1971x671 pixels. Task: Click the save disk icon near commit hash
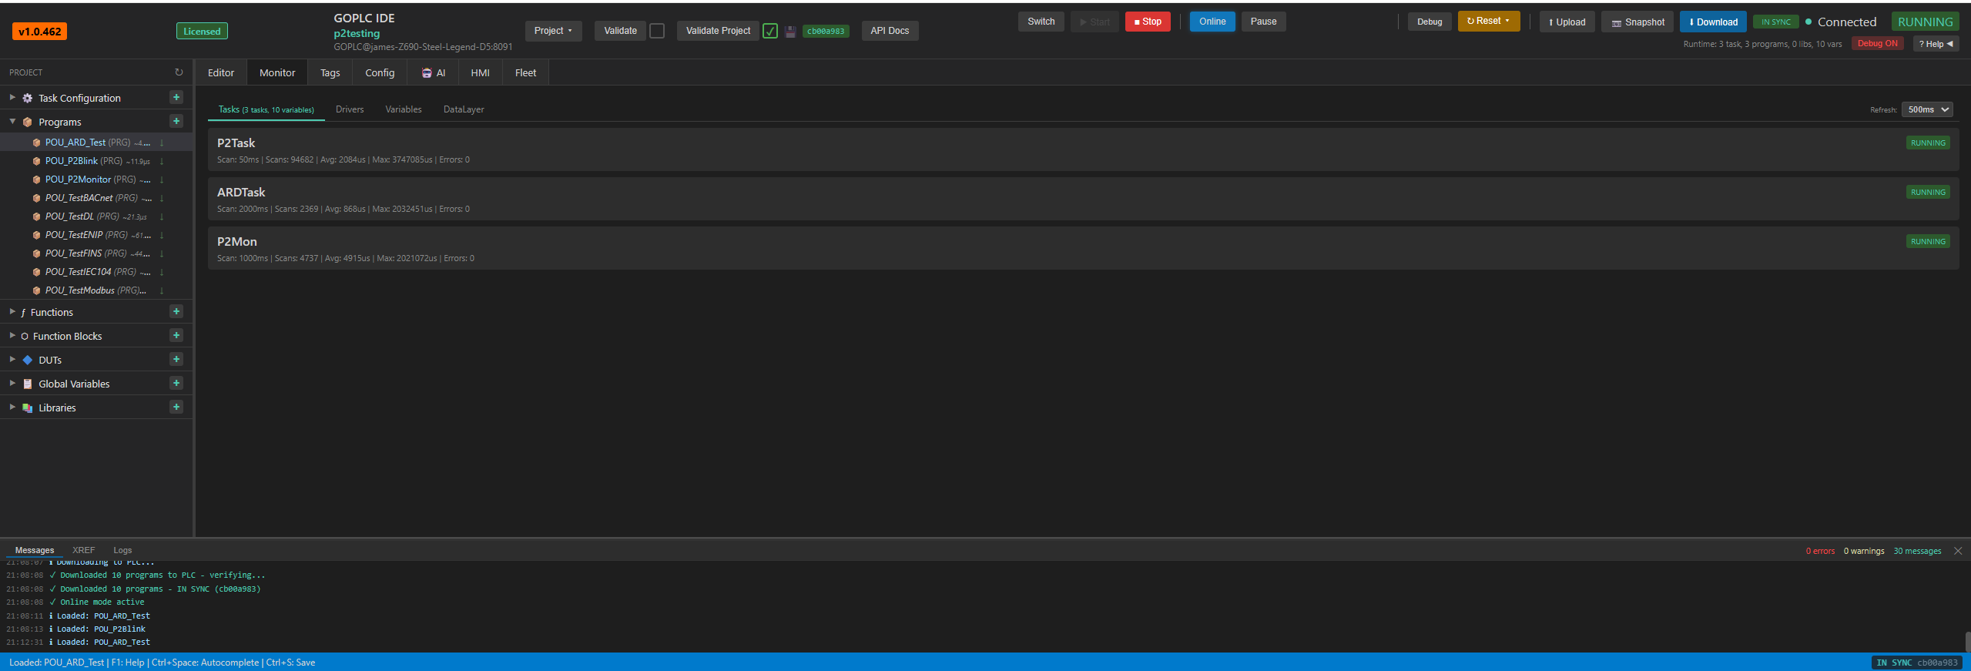tap(790, 32)
